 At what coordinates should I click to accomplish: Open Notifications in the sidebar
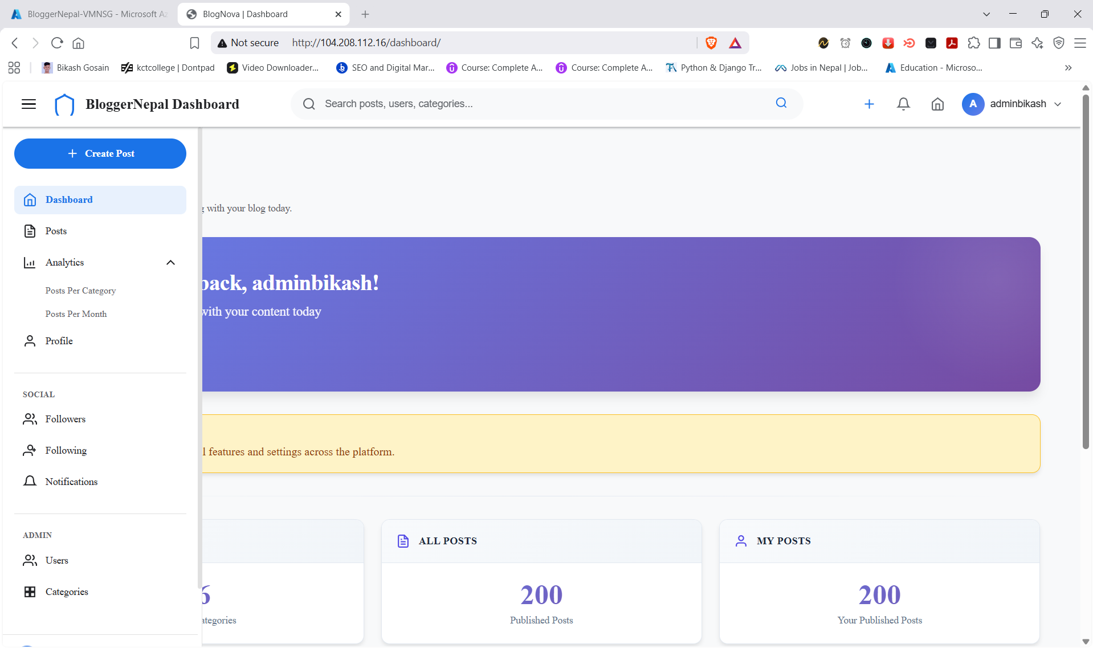(x=100, y=482)
